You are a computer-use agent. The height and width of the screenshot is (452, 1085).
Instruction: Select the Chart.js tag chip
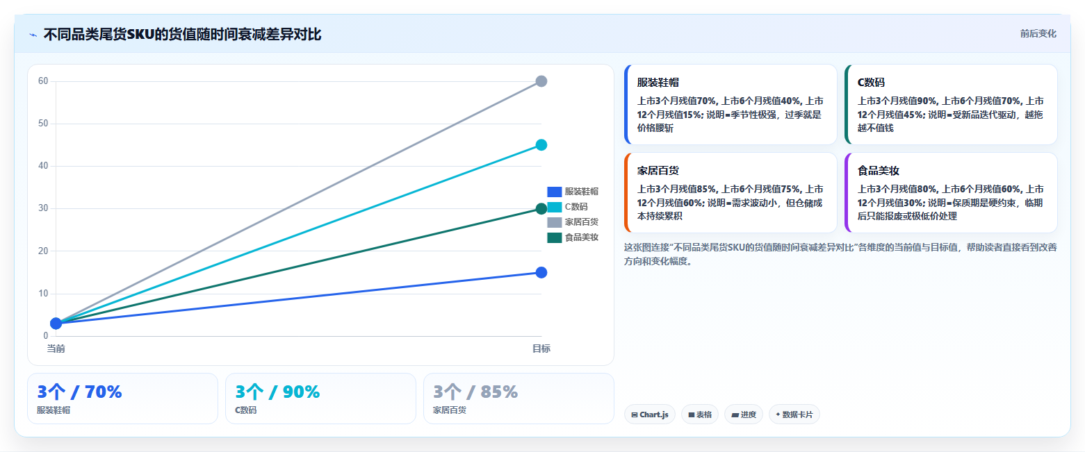tap(650, 415)
